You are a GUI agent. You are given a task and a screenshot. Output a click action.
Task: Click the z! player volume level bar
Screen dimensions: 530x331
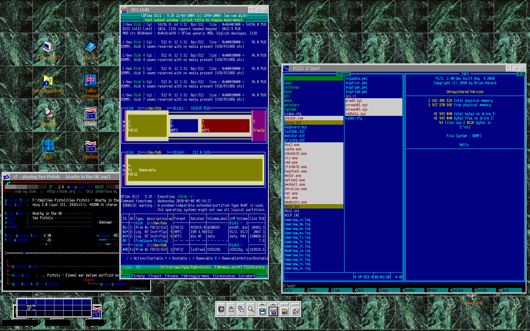(x=108, y=240)
